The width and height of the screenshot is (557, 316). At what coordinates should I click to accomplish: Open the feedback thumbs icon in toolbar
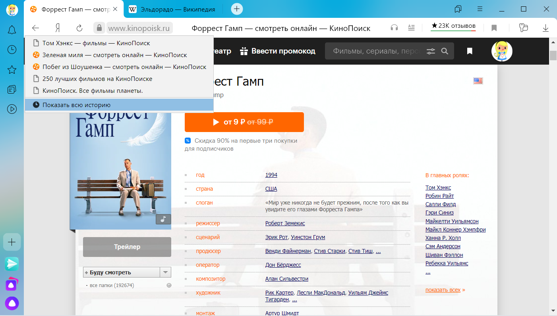click(524, 28)
